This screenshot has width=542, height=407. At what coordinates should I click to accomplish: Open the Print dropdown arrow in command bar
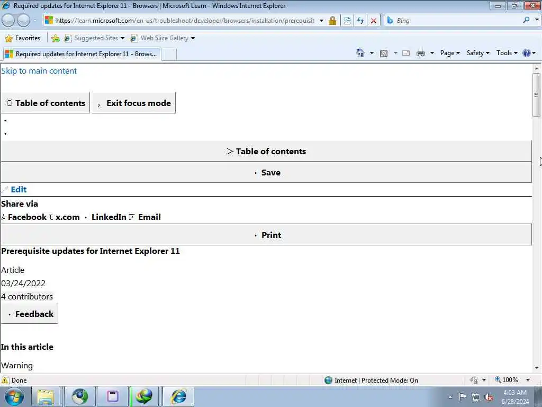(x=432, y=53)
